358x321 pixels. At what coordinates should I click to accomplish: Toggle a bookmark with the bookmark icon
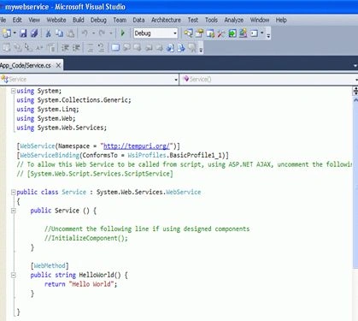(x=115, y=48)
